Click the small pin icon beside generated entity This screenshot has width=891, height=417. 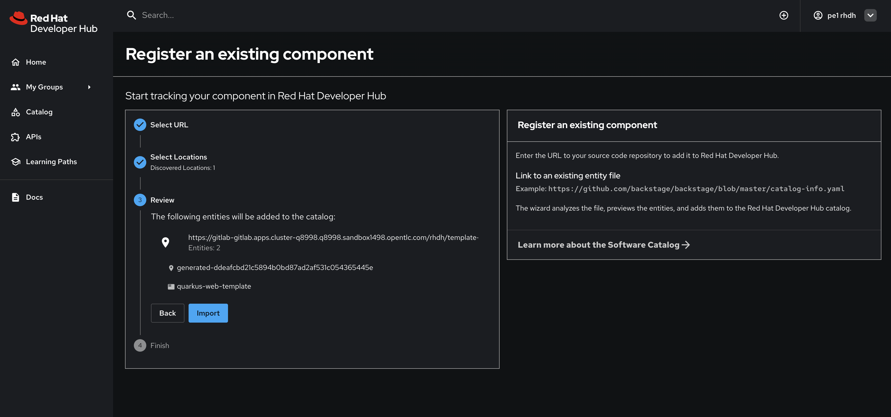[x=171, y=268]
